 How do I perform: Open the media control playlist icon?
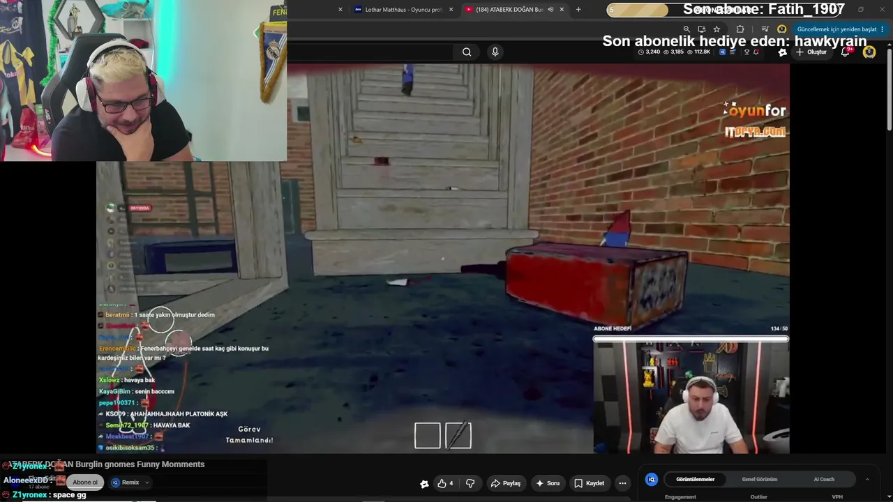765,29
